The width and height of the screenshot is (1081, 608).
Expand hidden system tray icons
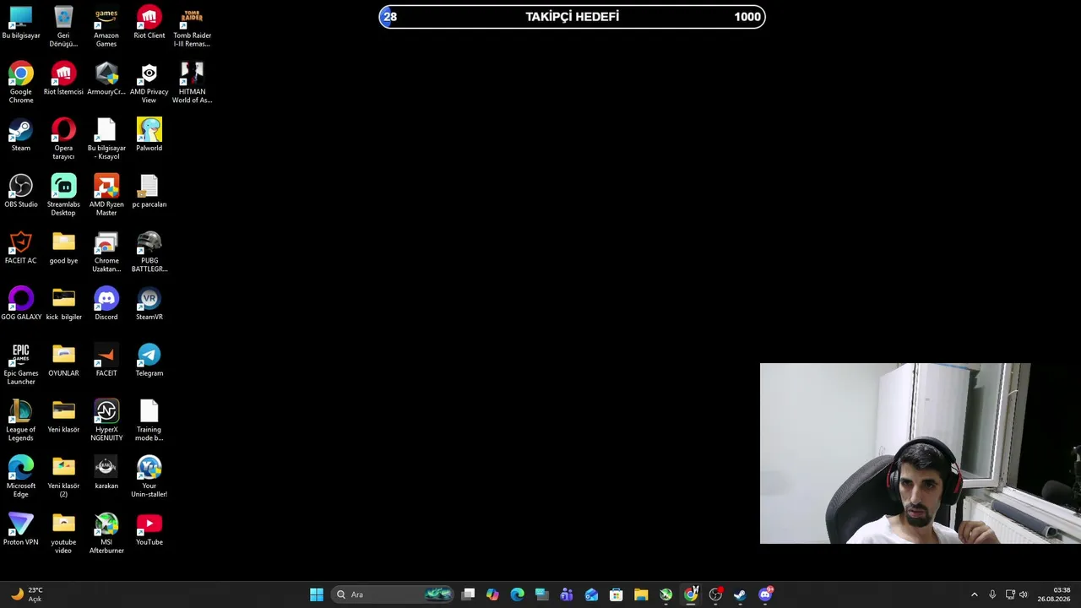(974, 594)
